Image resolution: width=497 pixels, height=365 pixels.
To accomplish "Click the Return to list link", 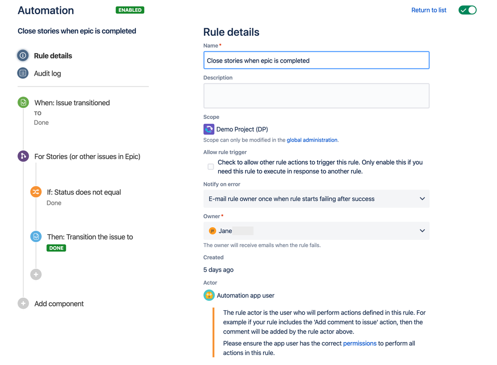I will tap(429, 10).
